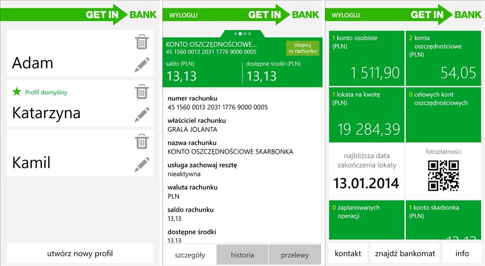Select KONTO OSZCZĘDNOŚCIOWE SKARBONKA account name
This screenshot has height=266, width=485.
[x=230, y=151]
